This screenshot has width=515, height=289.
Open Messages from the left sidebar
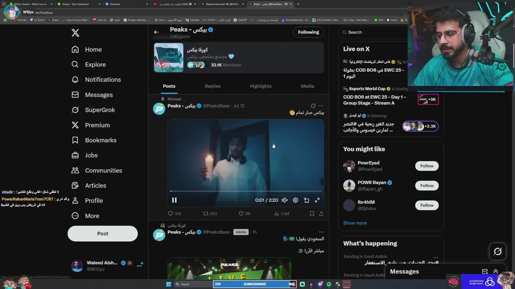click(x=92, y=95)
